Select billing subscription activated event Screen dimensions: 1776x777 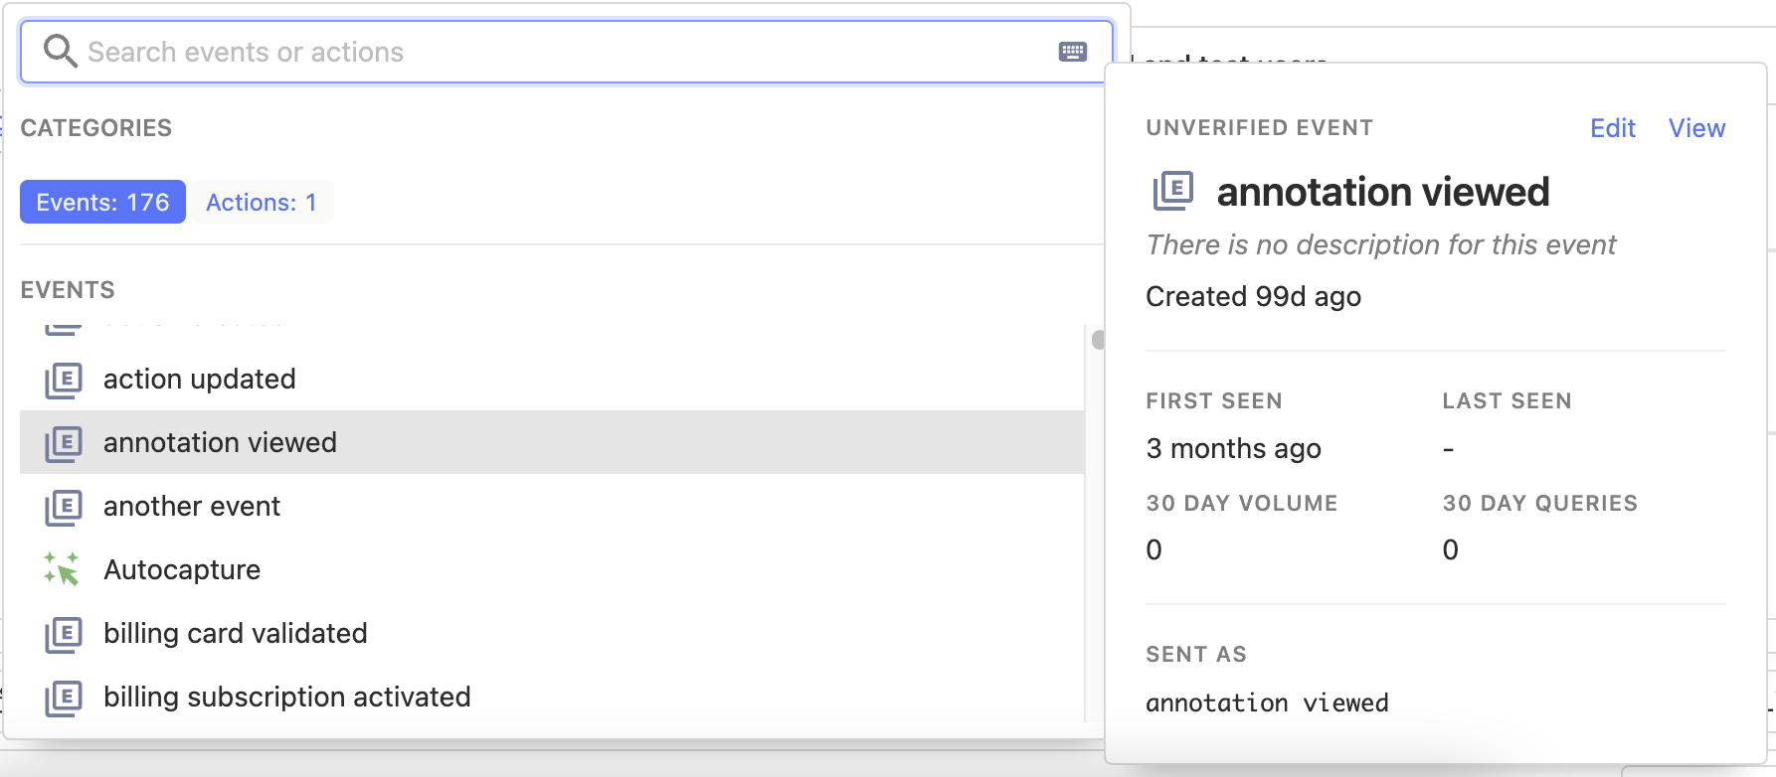click(x=287, y=698)
